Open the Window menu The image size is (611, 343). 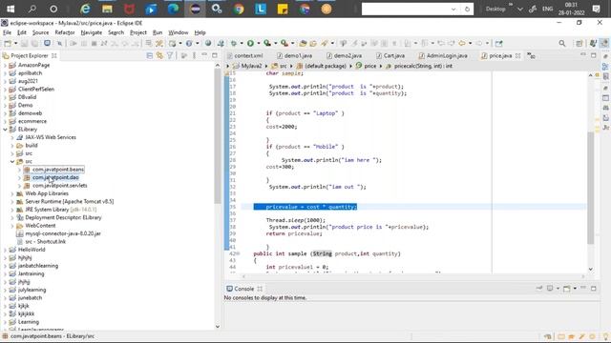pos(179,32)
